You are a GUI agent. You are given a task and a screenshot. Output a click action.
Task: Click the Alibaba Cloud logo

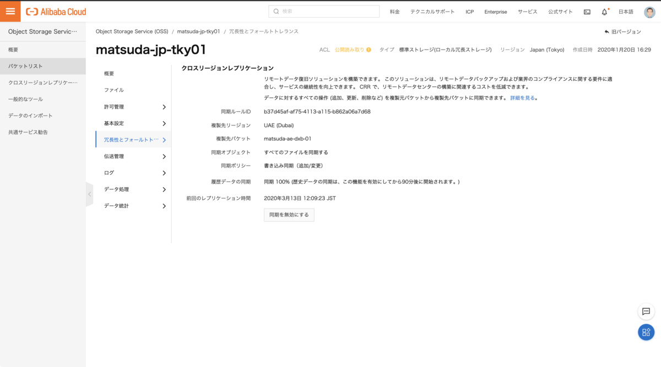[56, 12]
